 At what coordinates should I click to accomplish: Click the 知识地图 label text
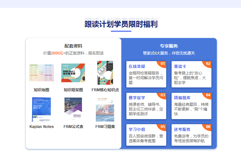41,90
